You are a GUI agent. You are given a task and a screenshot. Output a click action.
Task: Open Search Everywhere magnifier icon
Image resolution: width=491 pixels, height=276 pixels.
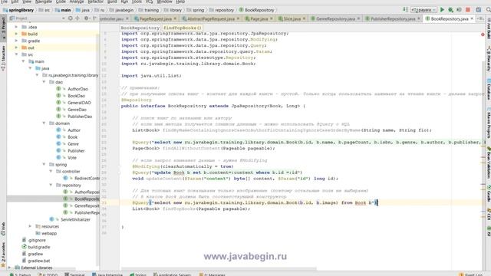tap(488, 10)
